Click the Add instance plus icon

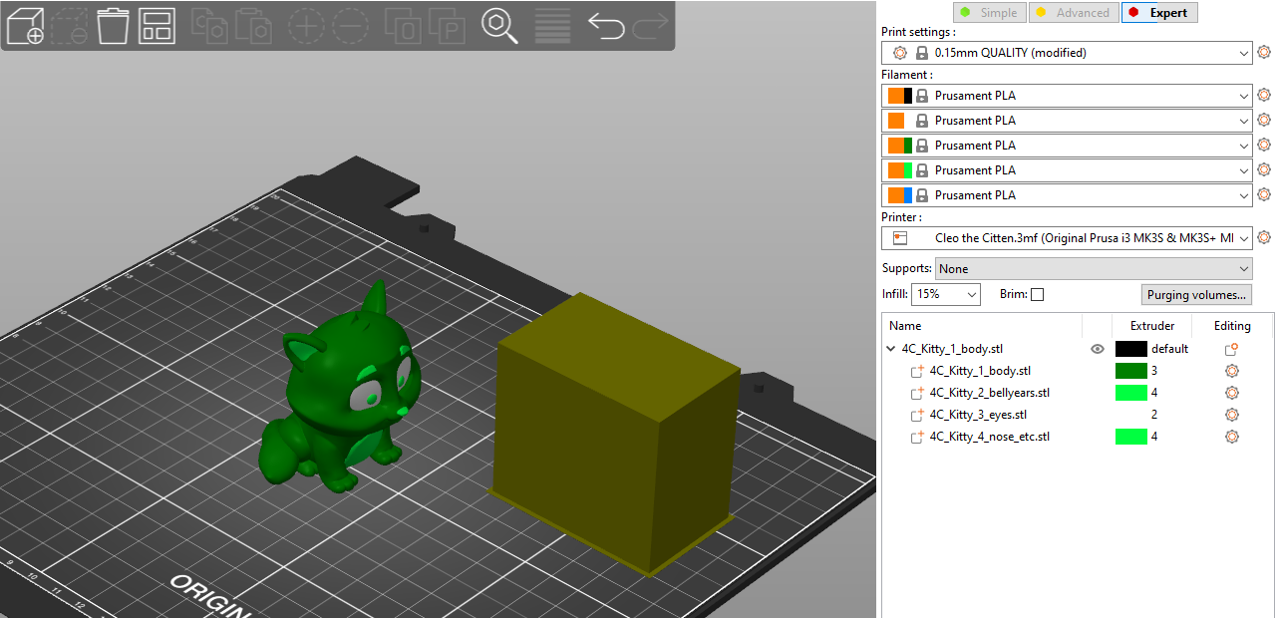coord(307,26)
